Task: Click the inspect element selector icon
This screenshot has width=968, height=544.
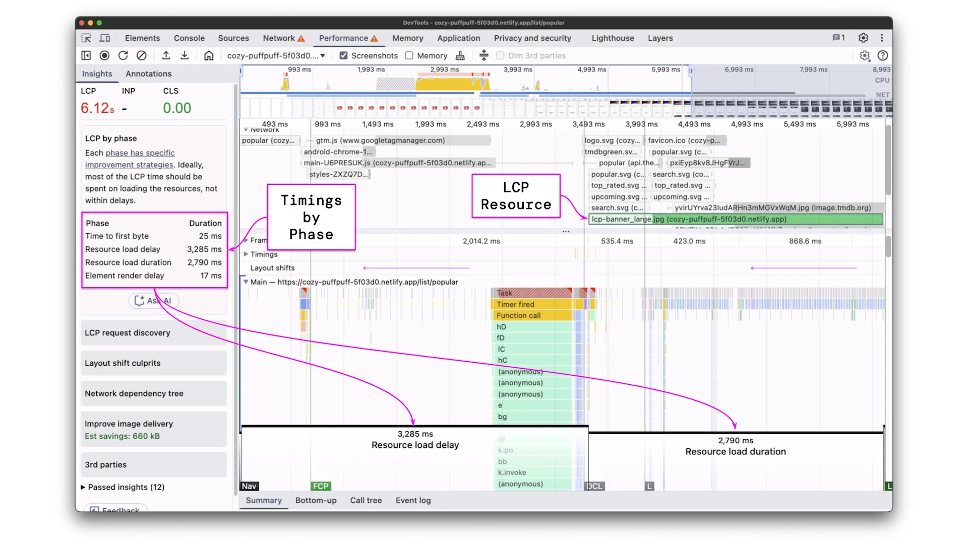Action: pos(86,38)
